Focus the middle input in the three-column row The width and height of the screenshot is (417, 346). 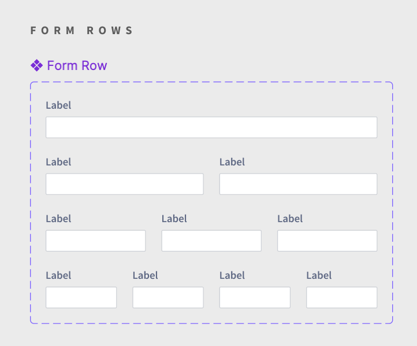211,241
